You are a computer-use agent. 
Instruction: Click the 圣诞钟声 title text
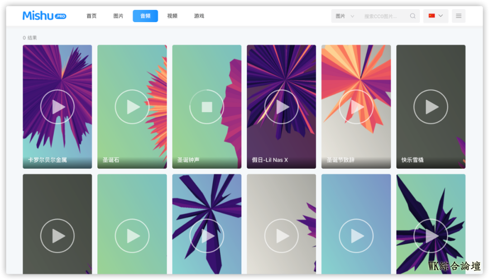click(x=188, y=160)
